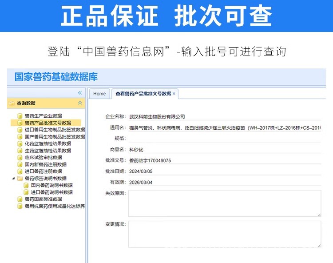Click the 变更情况 text area corner grip
The height and width of the screenshot is (263, 333).
pos(319,246)
